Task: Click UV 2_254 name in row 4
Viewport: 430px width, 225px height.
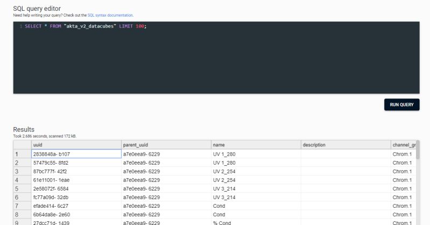Action: (x=256, y=180)
